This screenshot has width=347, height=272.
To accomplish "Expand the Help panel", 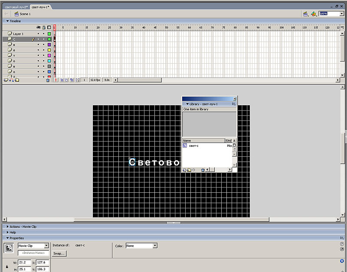I will [13, 232].
